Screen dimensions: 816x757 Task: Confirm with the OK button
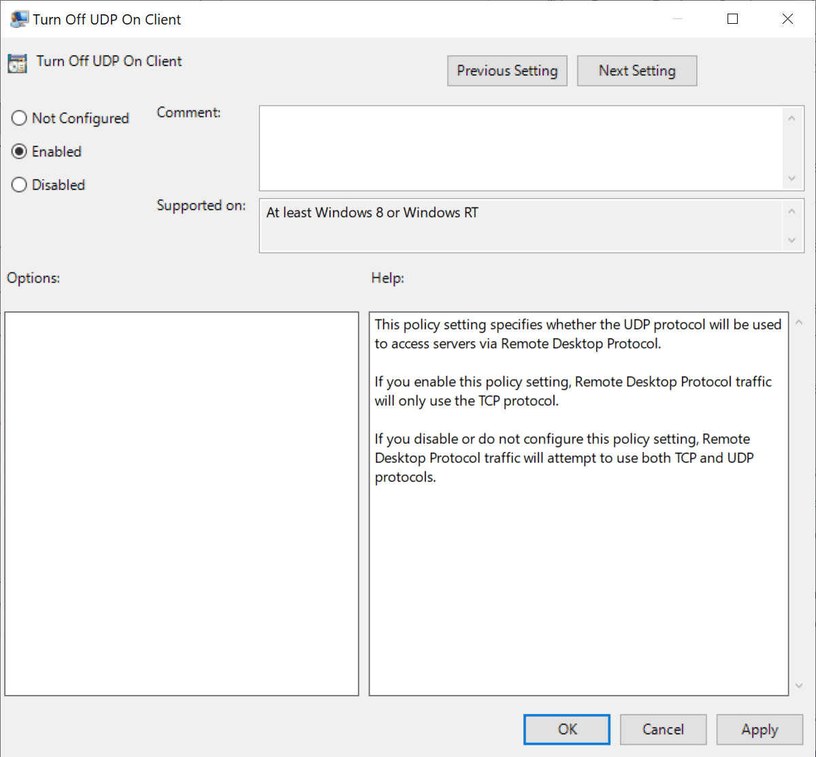pyautogui.click(x=567, y=729)
